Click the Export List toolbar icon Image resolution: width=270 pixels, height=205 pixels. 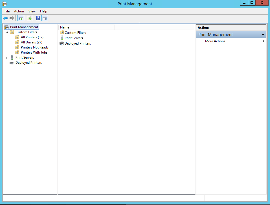tap(29, 18)
